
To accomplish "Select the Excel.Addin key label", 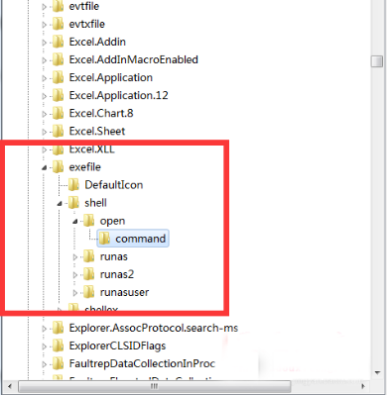I will pos(97,42).
